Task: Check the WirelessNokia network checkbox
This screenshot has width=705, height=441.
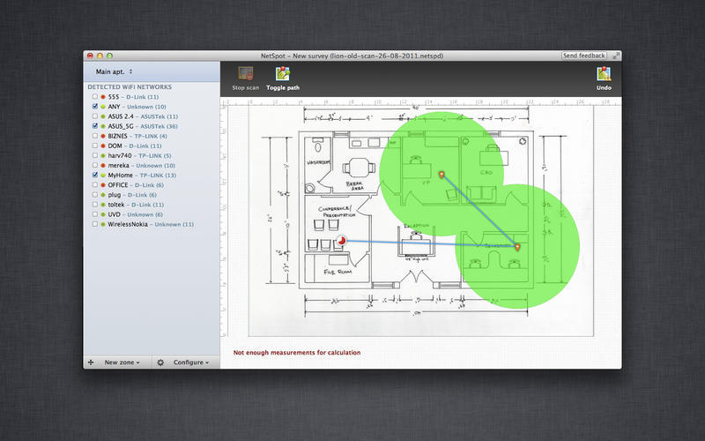Action: (x=96, y=224)
